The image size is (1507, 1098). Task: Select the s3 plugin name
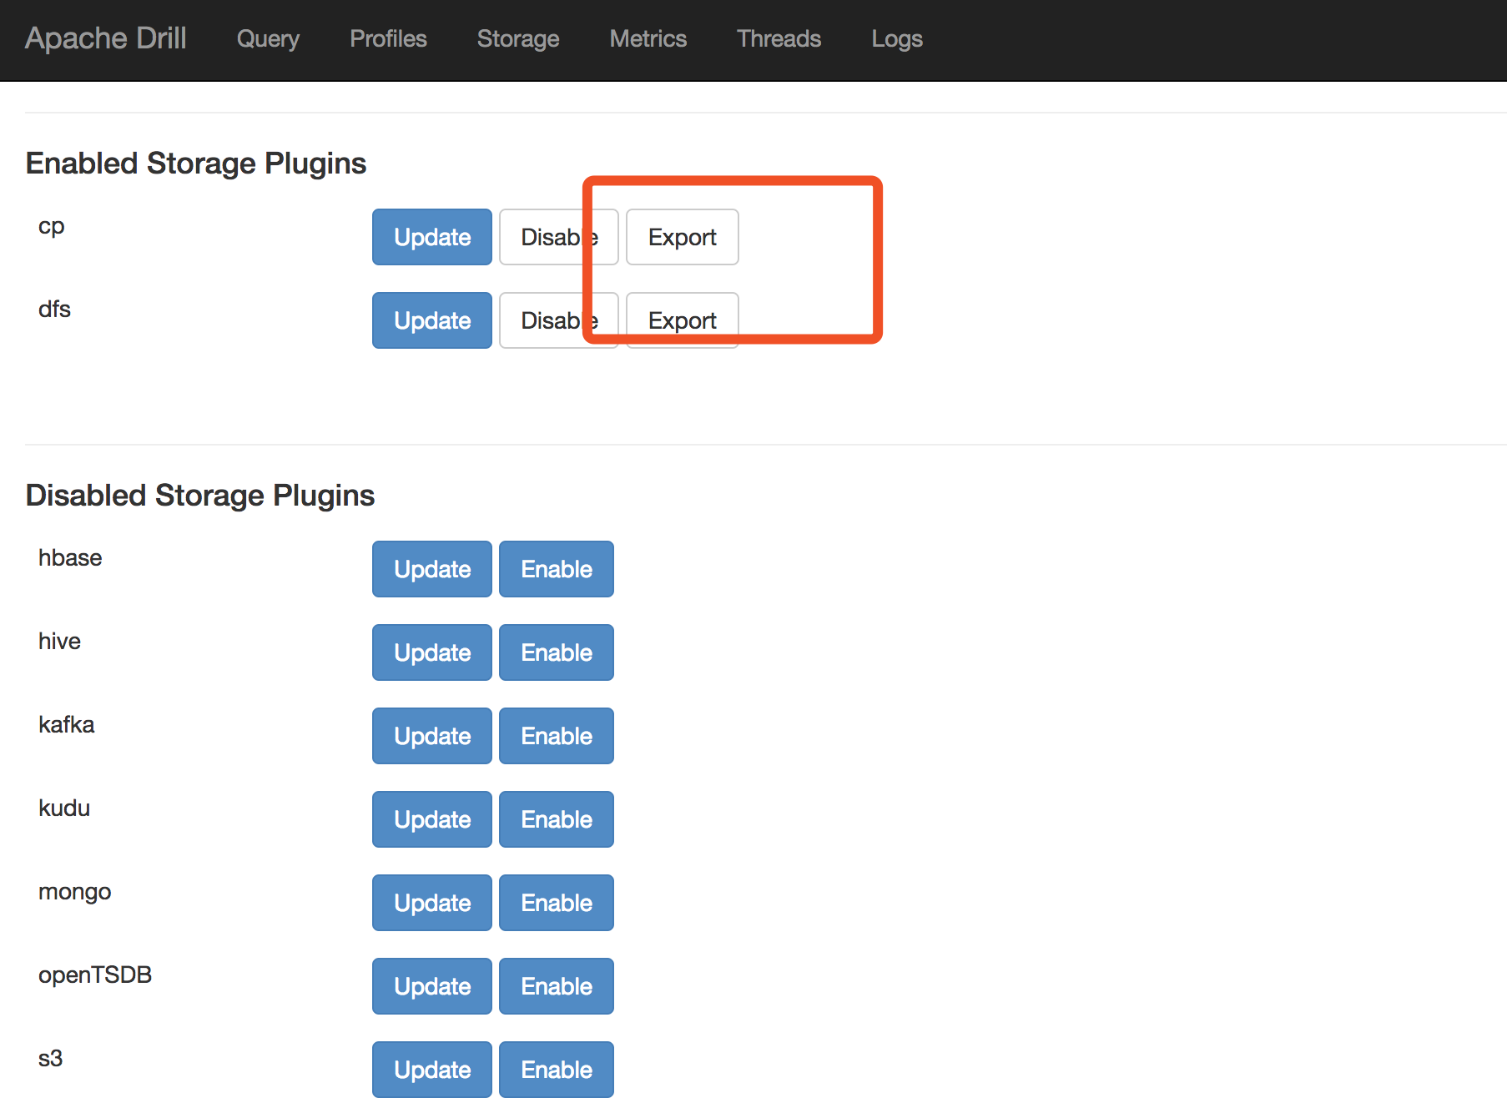(51, 1058)
